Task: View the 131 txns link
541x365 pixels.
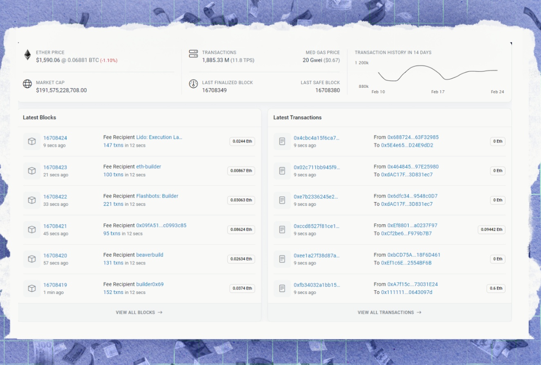Action: (113, 263)
